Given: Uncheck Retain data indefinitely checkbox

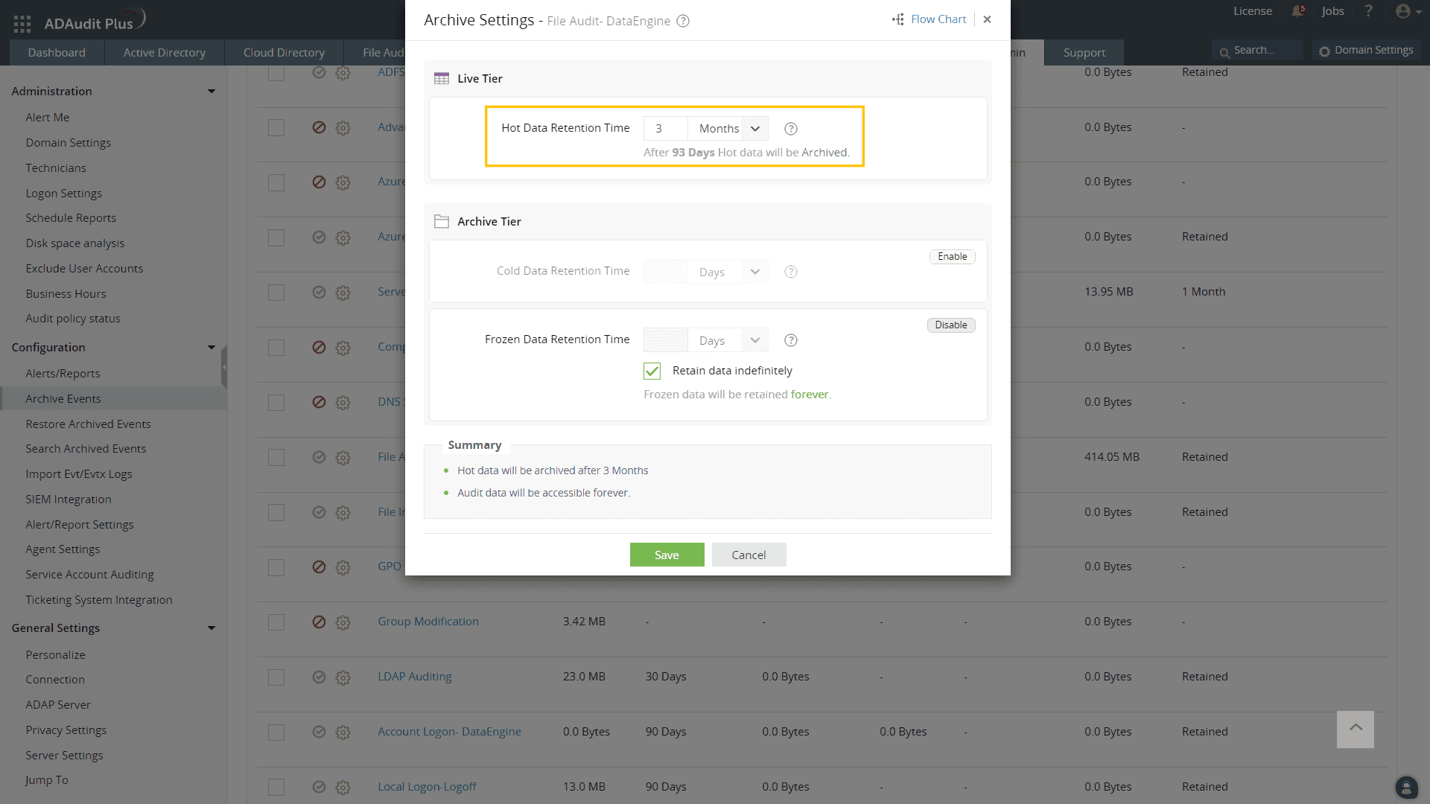Looking at the screenshot, I should coord(652,371).
